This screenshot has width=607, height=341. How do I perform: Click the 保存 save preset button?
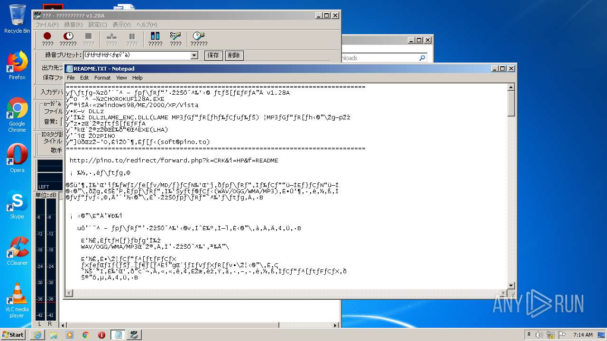tap(213, 55)
